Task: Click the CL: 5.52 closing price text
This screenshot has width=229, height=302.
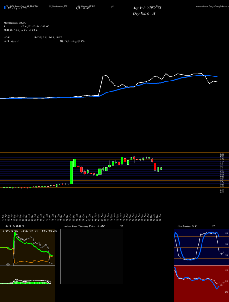Action: tap(83, 8)
